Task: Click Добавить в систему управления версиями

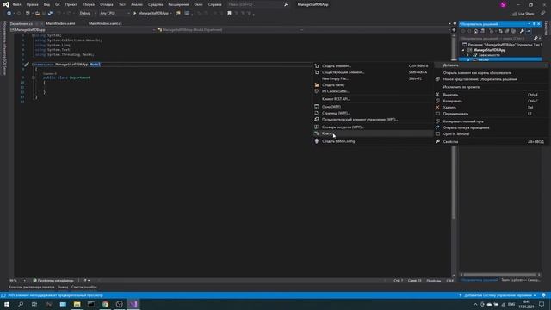Action: tap(498, 295)
